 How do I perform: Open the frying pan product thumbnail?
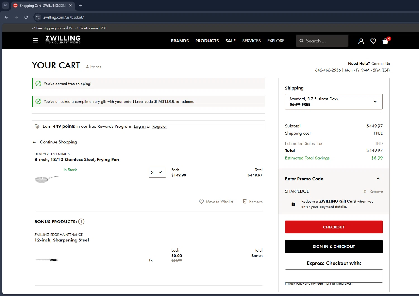pos(47,179)
